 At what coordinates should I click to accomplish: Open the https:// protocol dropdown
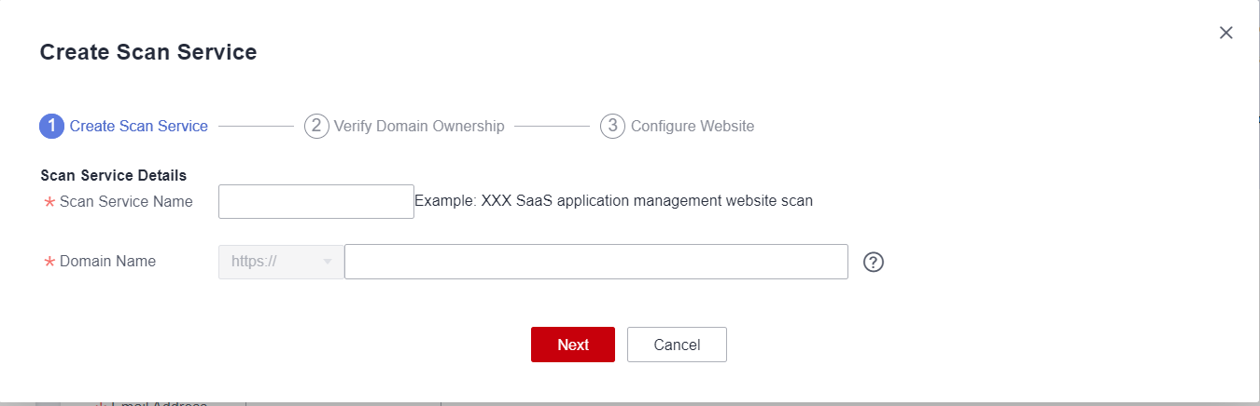tap(271, 262)
